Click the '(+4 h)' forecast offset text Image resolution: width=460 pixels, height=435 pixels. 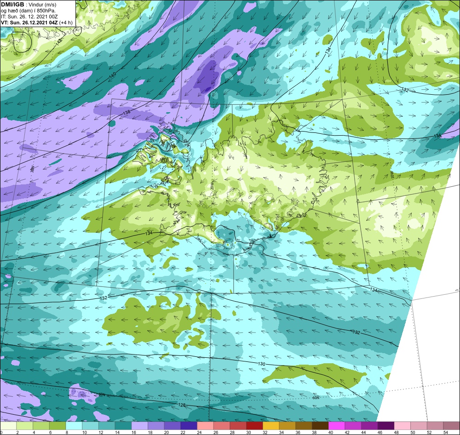[x=66, y=23]
